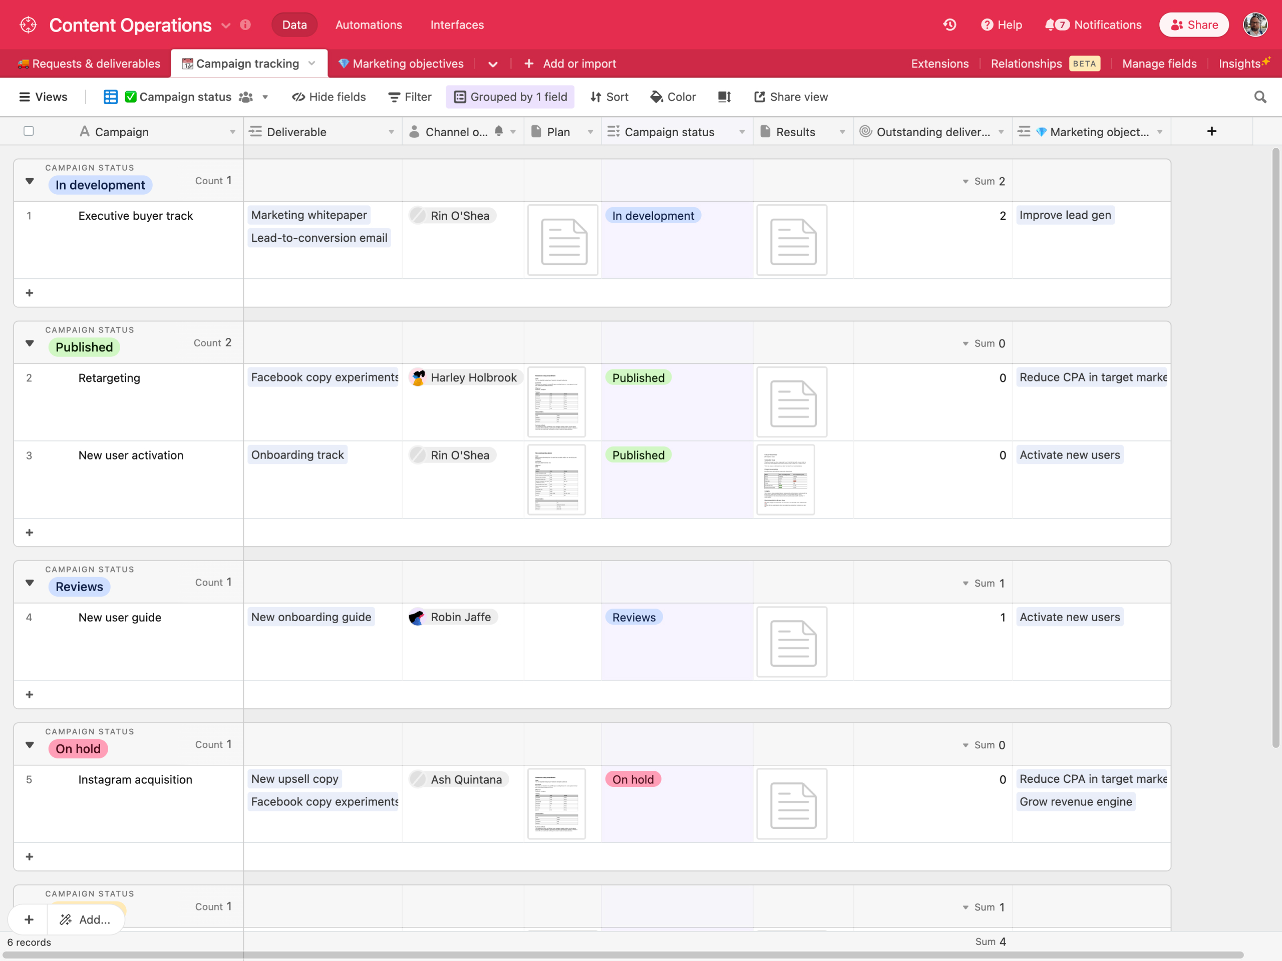Open Marketing objectives field dropdown arrow
The width and height of the screenshot is (1282, 961).
point(1160,132)
